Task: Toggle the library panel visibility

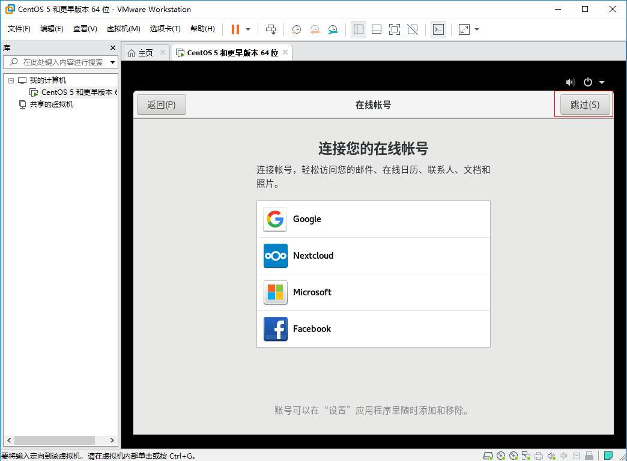Action: click(359, 29)
